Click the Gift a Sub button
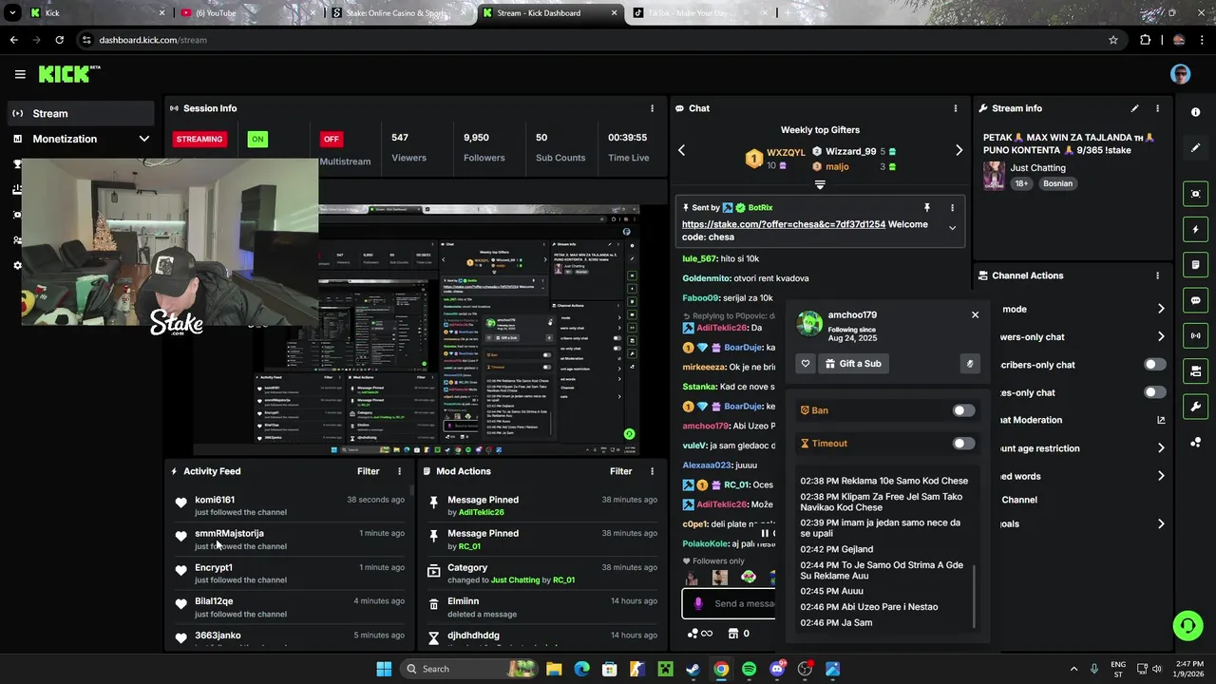The width and height of the screenshot is (1216, 684). [x=853, y=363]
